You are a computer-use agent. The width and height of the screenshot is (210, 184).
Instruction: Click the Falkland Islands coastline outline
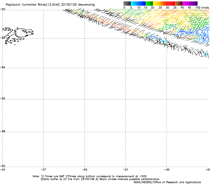pos(18,36)
